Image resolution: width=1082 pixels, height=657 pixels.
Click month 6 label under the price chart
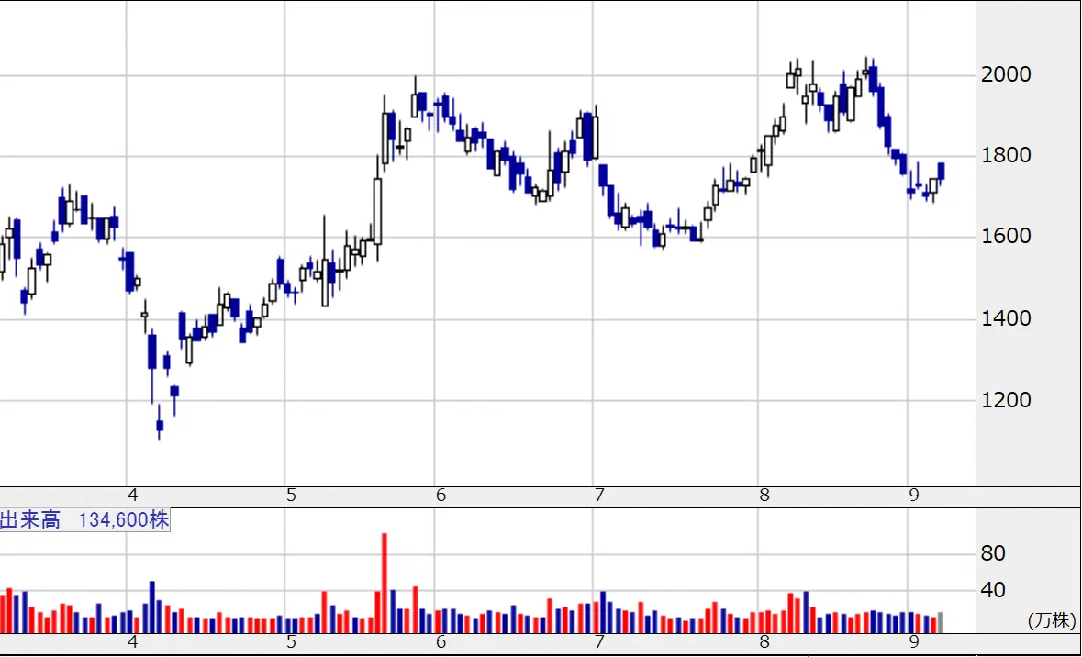[x=441, y=496]
